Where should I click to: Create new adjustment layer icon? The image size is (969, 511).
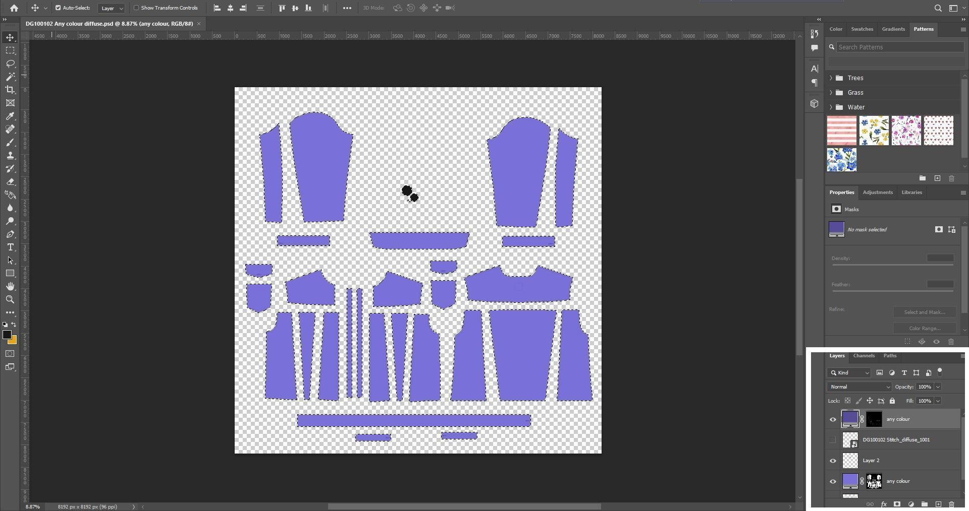coord(911,504)
